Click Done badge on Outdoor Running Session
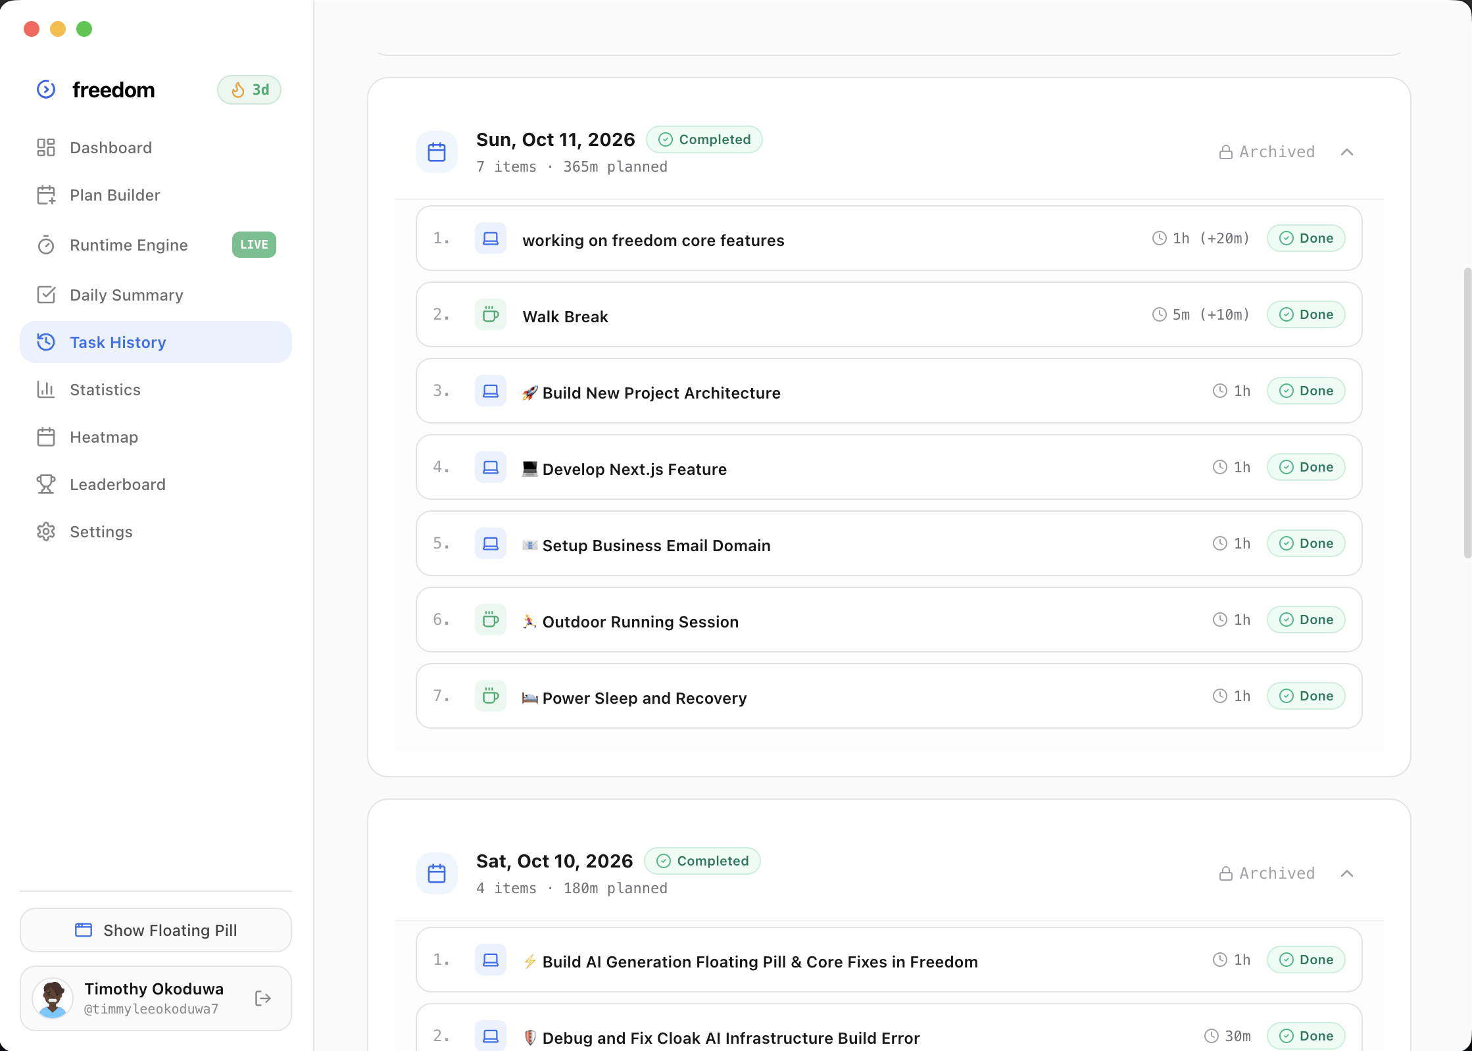This screenshot has width=1472, height=1051. tap(1306, 620)
